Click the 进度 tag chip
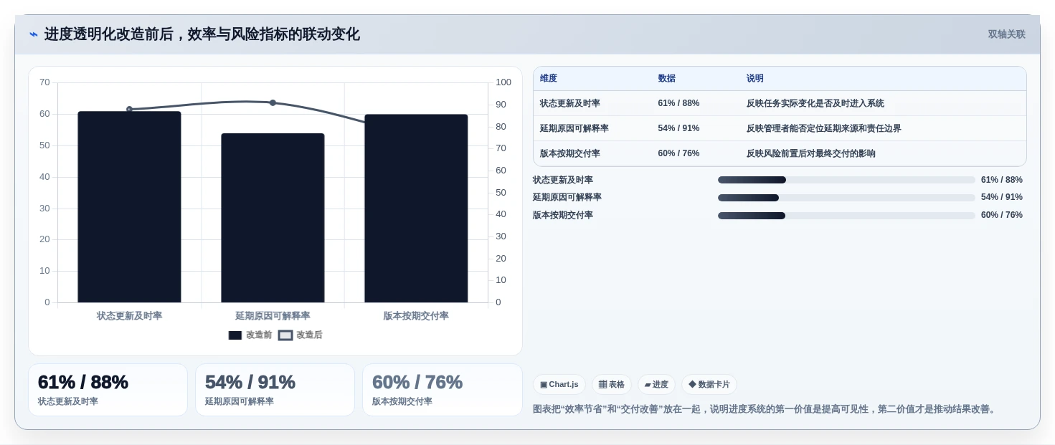This screenshot has width=1055, height=445. tap(656, 385)
